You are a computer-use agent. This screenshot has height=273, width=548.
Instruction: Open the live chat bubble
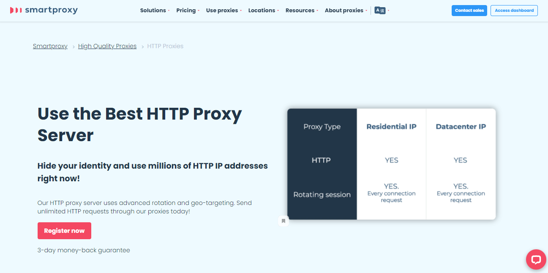(x=536, y=259)
